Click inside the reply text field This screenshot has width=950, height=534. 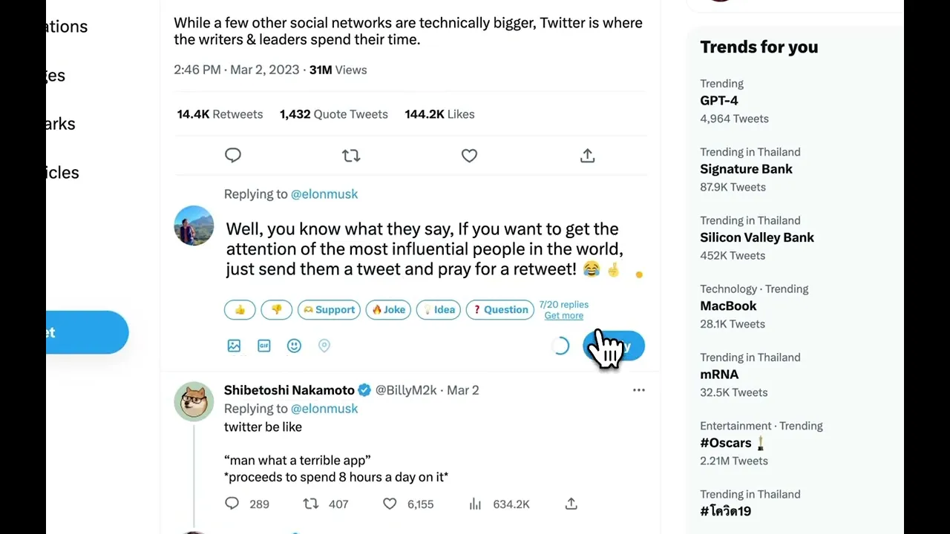pyautogui.click(x=423, y=249)
